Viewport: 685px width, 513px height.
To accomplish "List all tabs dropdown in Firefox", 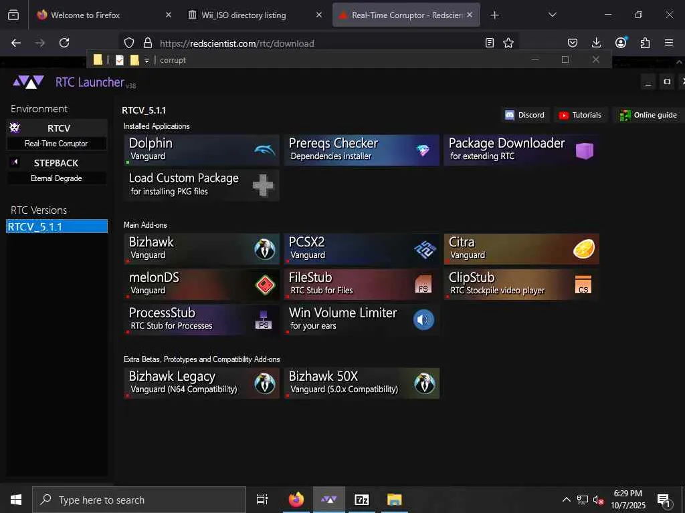I will (x=552, y=15).
